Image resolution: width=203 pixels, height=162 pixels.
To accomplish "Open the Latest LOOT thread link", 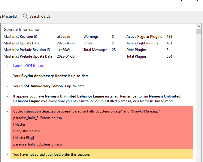I will pos(28,66).
